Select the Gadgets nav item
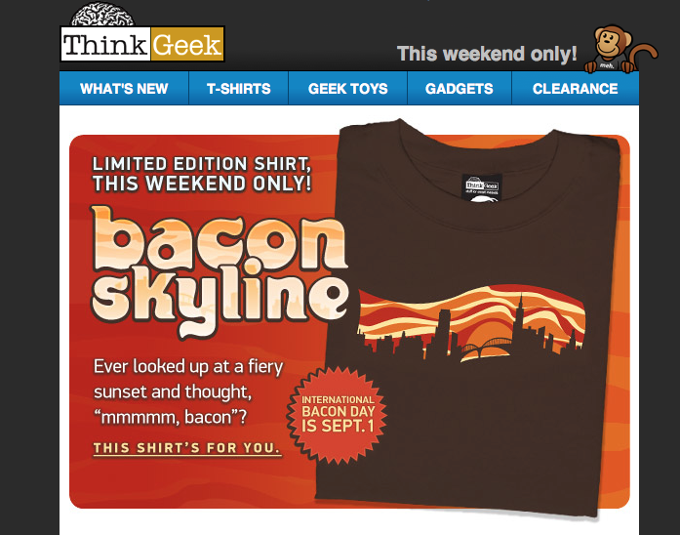This screenshot has height=535, width=680. pos(460,89)
